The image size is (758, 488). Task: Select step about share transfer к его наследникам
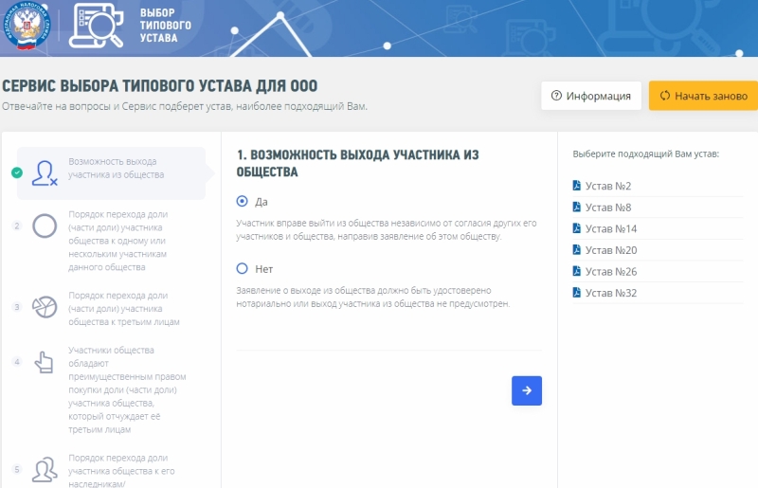pyautogui.click(x=121, y=471)
